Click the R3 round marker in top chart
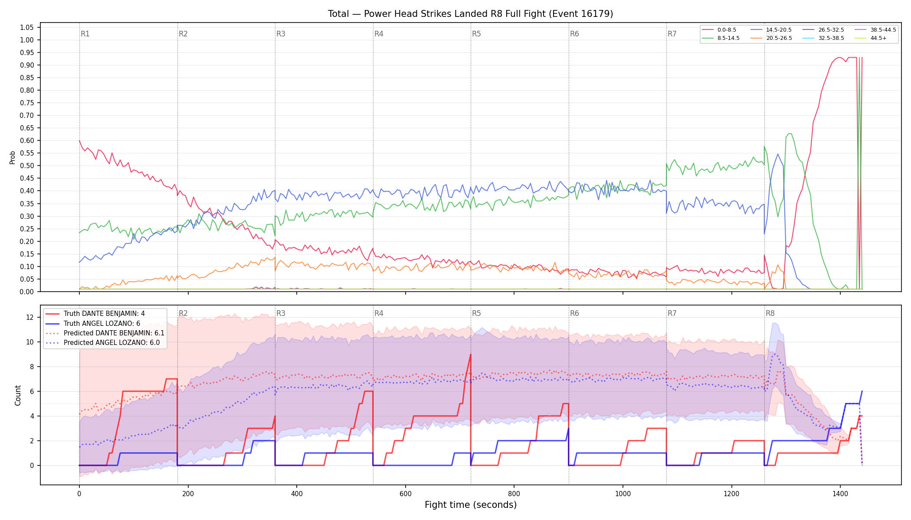The width and height of the screenshot is (911, 520). [x=281, y=34]
